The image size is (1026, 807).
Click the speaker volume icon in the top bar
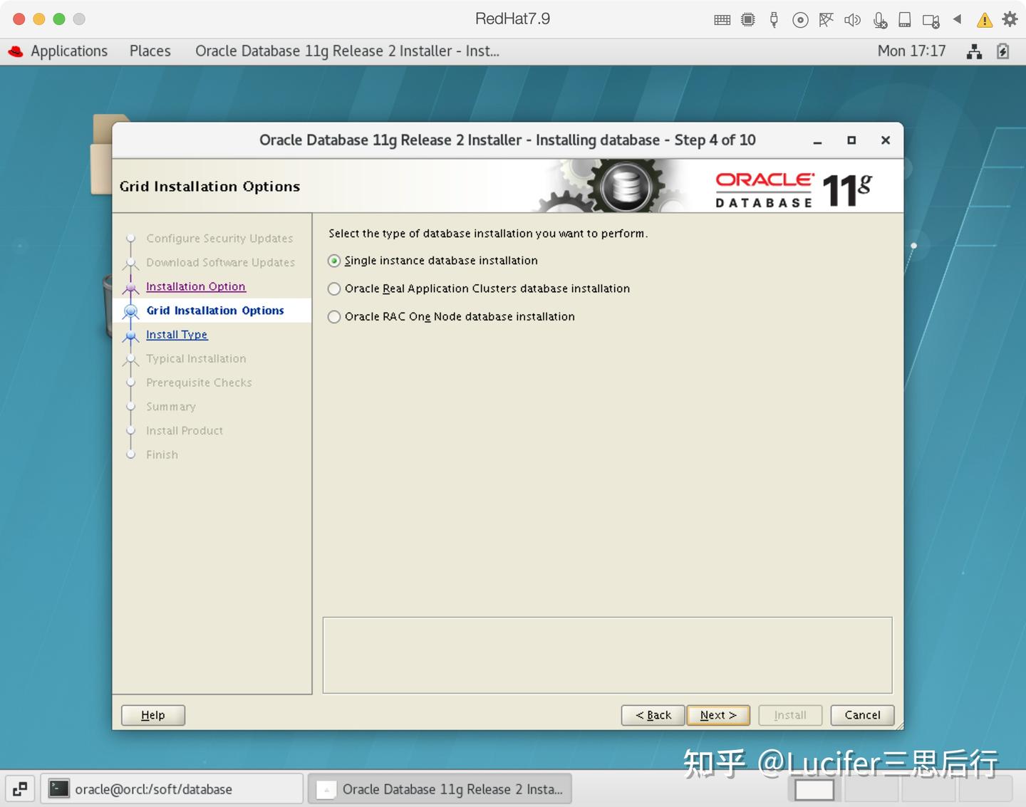point(852,19)
